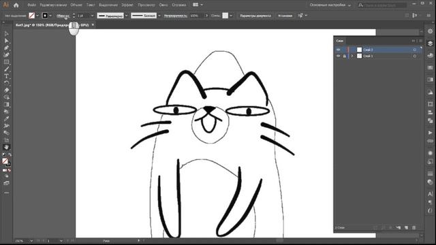Open stroke weight dropdown

click(x=93, y=16)
